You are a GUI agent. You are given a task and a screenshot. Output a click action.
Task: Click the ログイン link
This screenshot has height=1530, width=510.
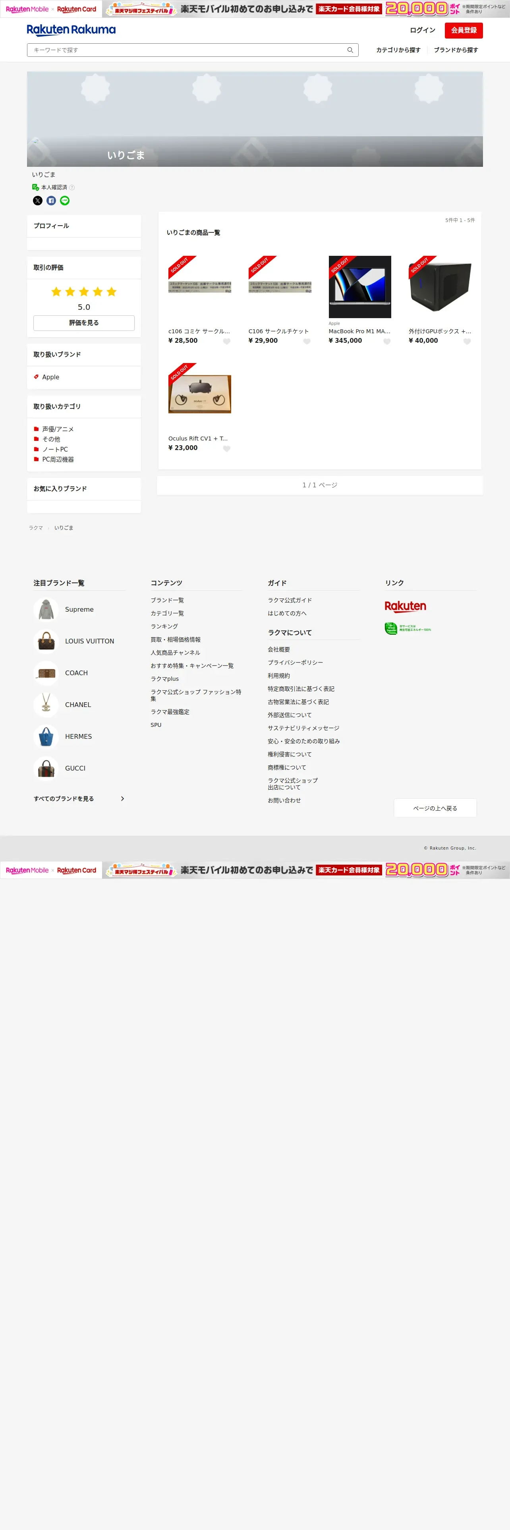point(422,30)
